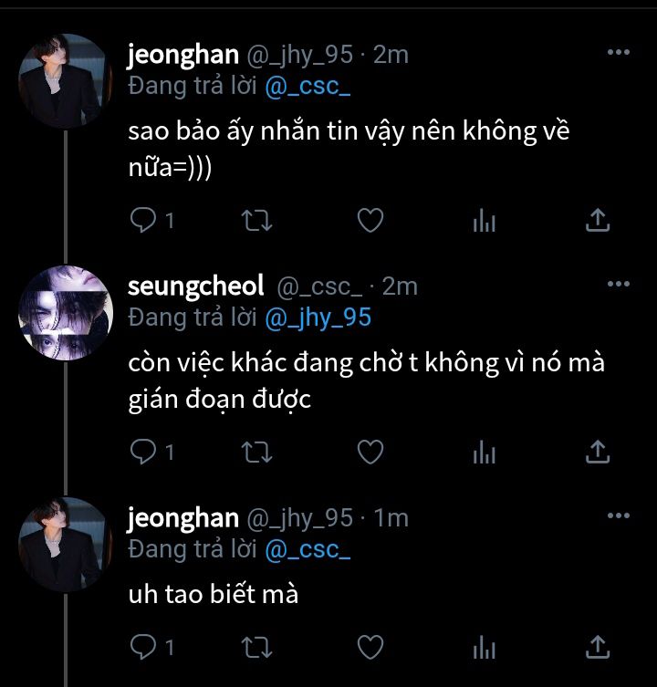Share seungcheol's tweet

tap(596, 451)
